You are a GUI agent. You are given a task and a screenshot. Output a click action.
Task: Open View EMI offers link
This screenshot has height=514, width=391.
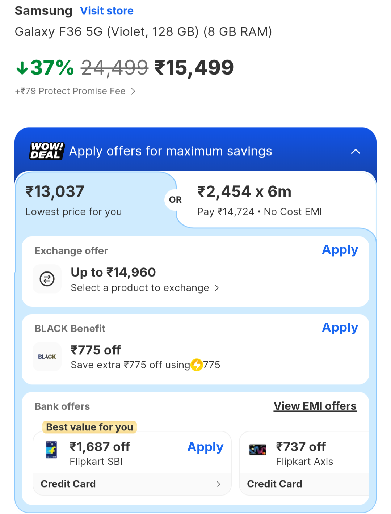[x=315, y=406]
